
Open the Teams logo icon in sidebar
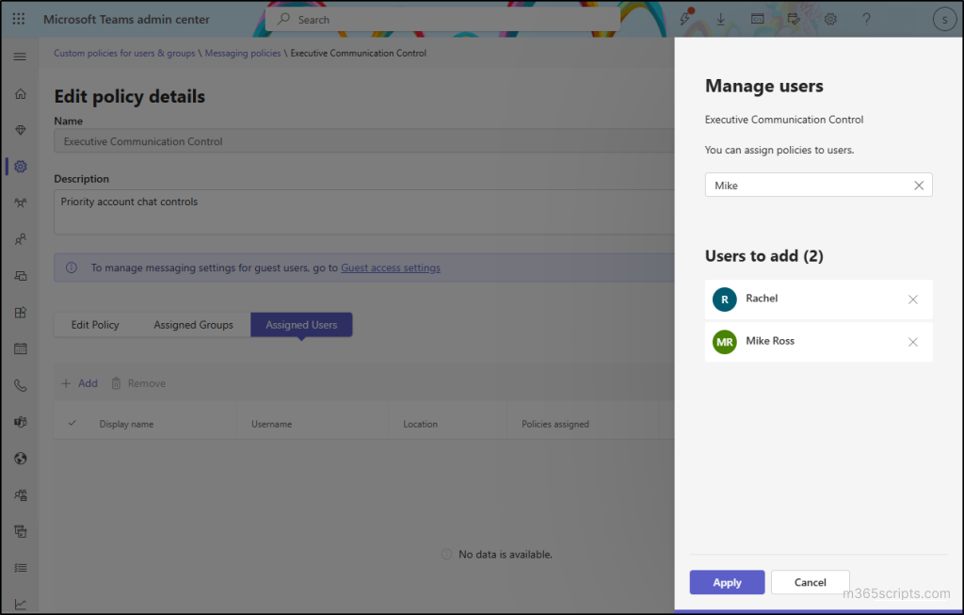point(21,422)
